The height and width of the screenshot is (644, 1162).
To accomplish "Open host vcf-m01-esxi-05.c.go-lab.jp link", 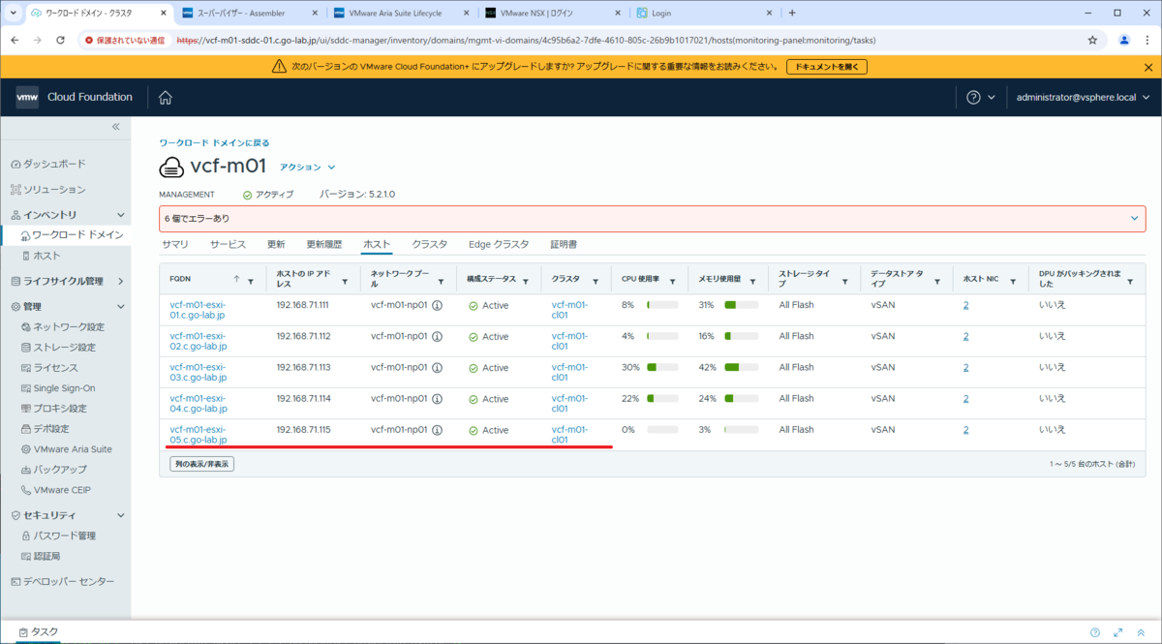I will point(199,434).
